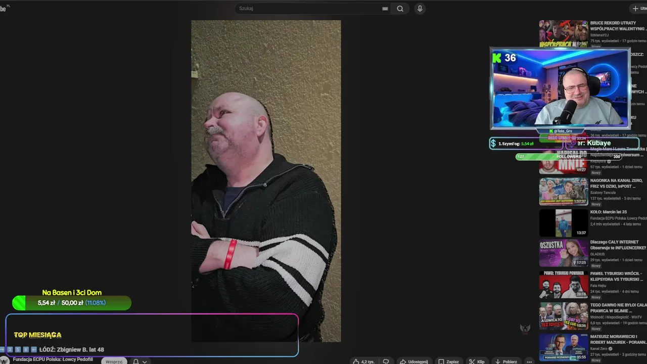Screen dimensions: 647x364
Task: Create a clip with Klip button
Action: (x=477, y=361)
